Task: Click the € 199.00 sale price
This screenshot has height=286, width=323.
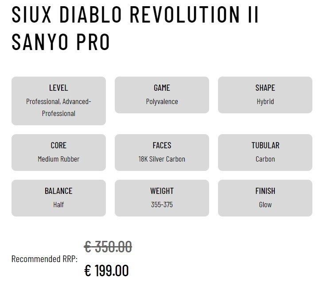Action: click(106, 270)
